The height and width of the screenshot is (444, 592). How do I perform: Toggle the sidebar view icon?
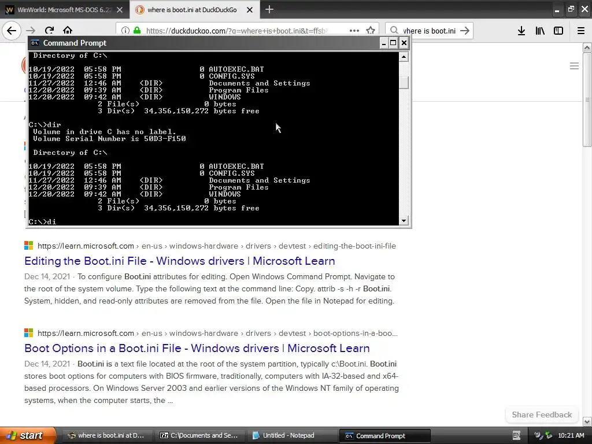558,31
